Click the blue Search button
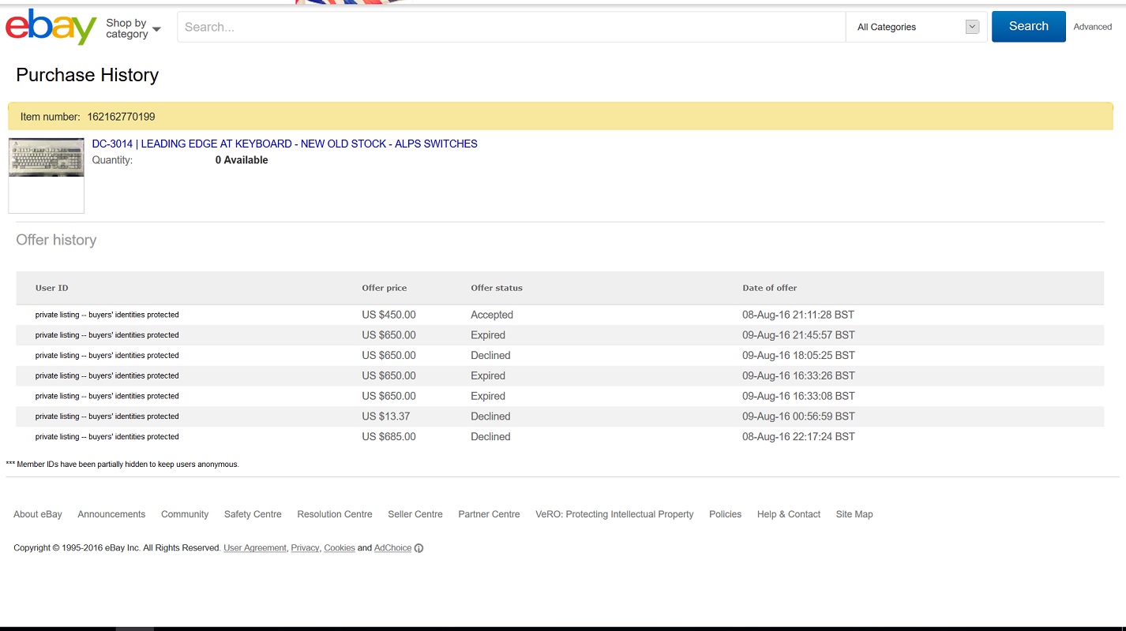This screenshot has width=1126, height=631. tap(1028, 26)
